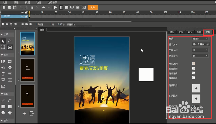Toggle visibility for all layers in header

click(22, 12)
